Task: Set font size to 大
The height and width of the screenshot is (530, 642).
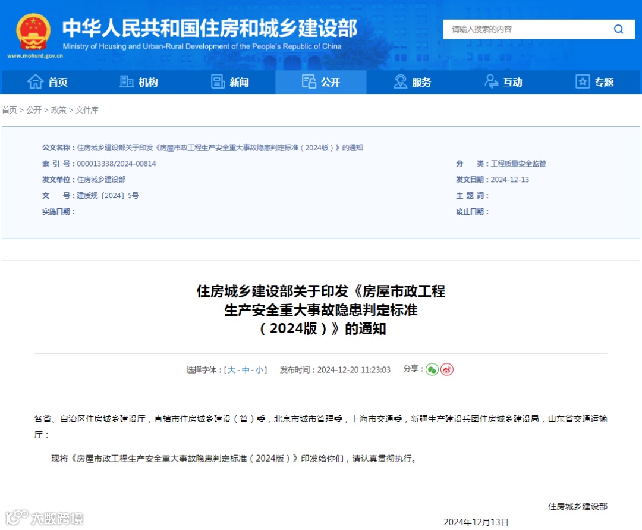Action: pos(231,370)
